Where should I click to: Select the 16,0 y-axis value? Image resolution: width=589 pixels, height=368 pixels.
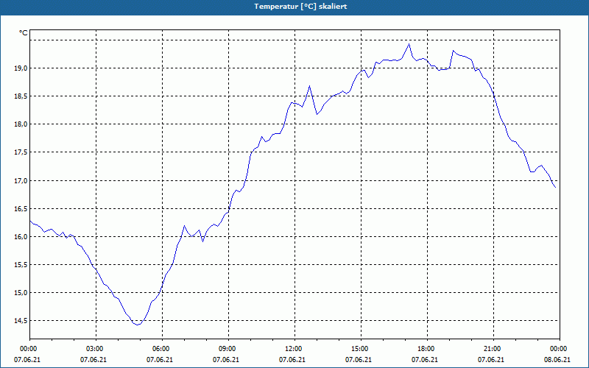(x=21, y=237)
